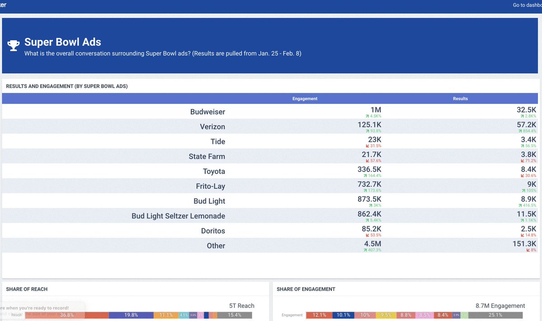542x321 pixels.
Task: Select the 11.1% orange reach segment
Action: pyautogui.click(x=166, y=315)
